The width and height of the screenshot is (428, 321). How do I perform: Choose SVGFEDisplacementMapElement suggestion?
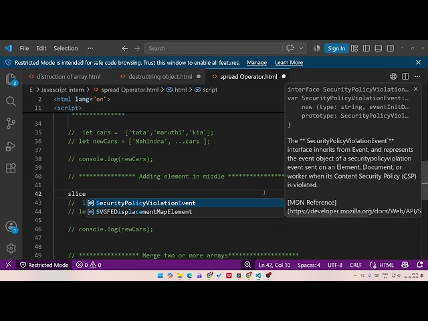tap(185, 212)
